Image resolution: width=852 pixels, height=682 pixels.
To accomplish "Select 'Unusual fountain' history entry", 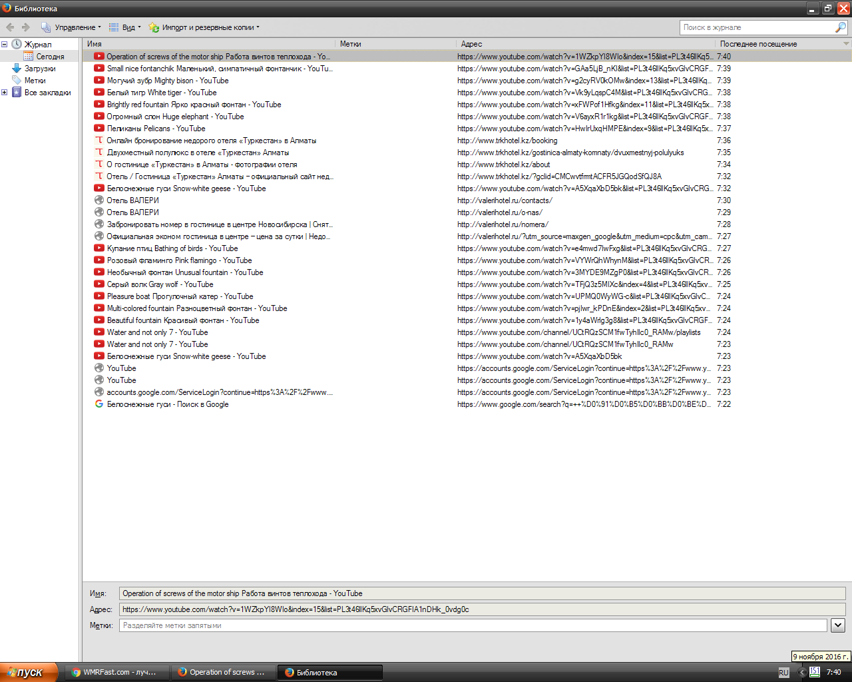I will [x=467, y=272].
